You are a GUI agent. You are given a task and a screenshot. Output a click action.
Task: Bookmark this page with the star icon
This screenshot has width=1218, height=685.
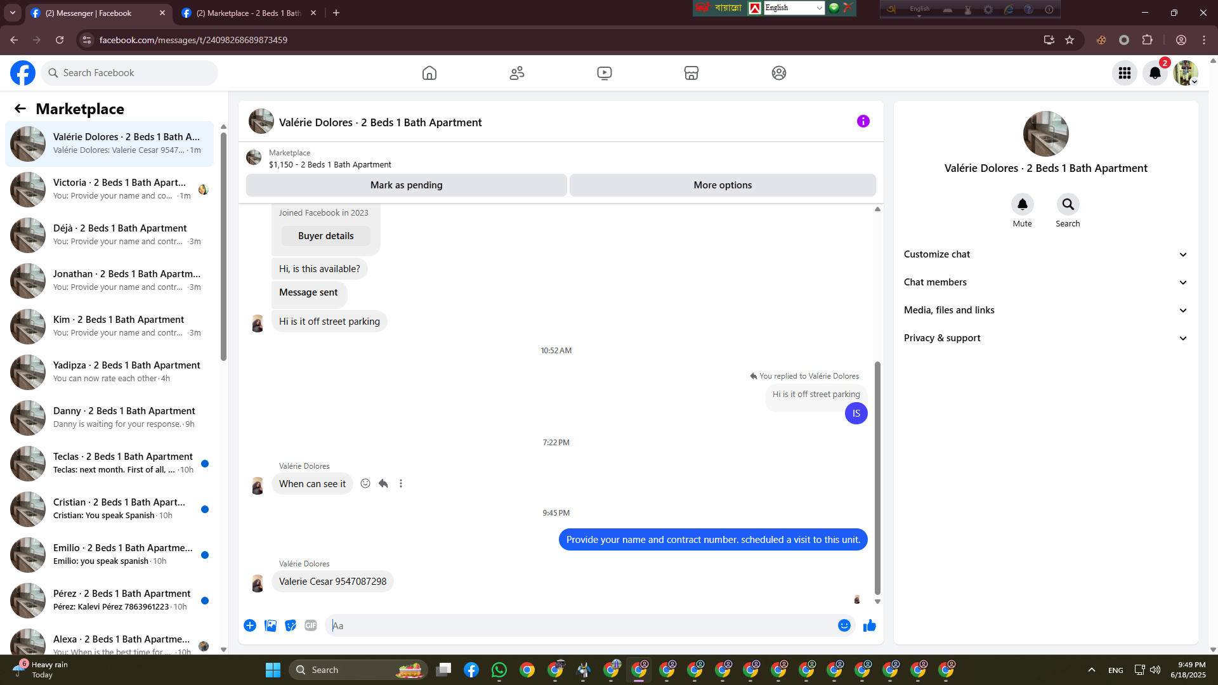click(x=1070, y=40)
